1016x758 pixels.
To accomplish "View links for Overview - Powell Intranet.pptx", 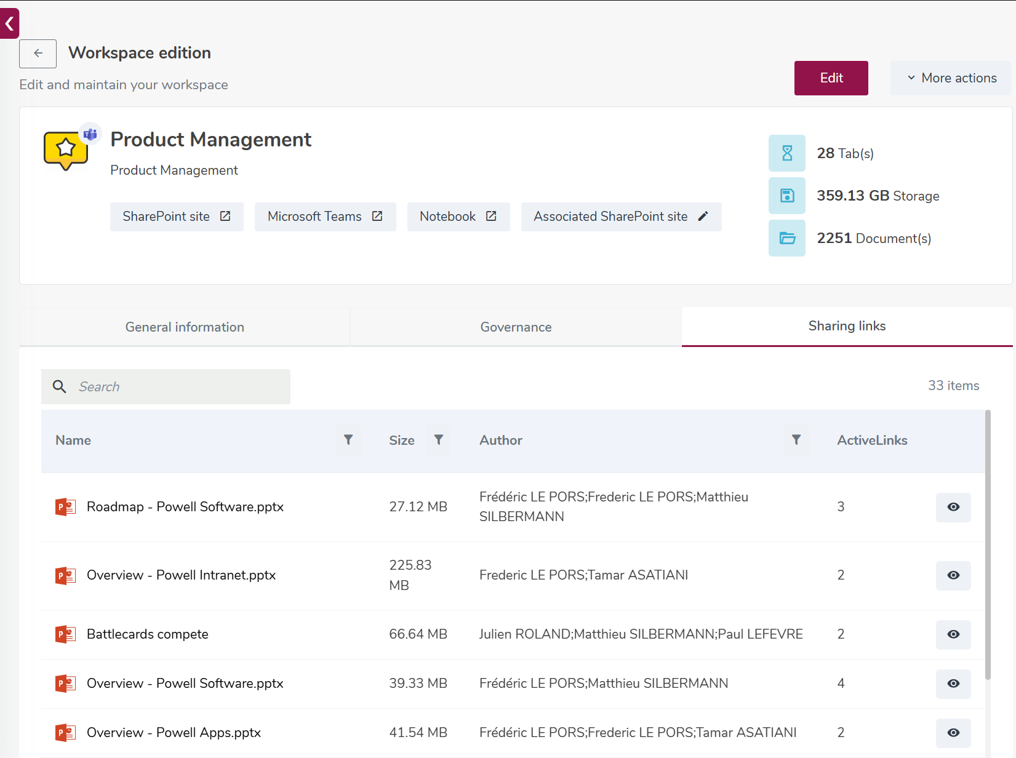I will click(953, 575).
